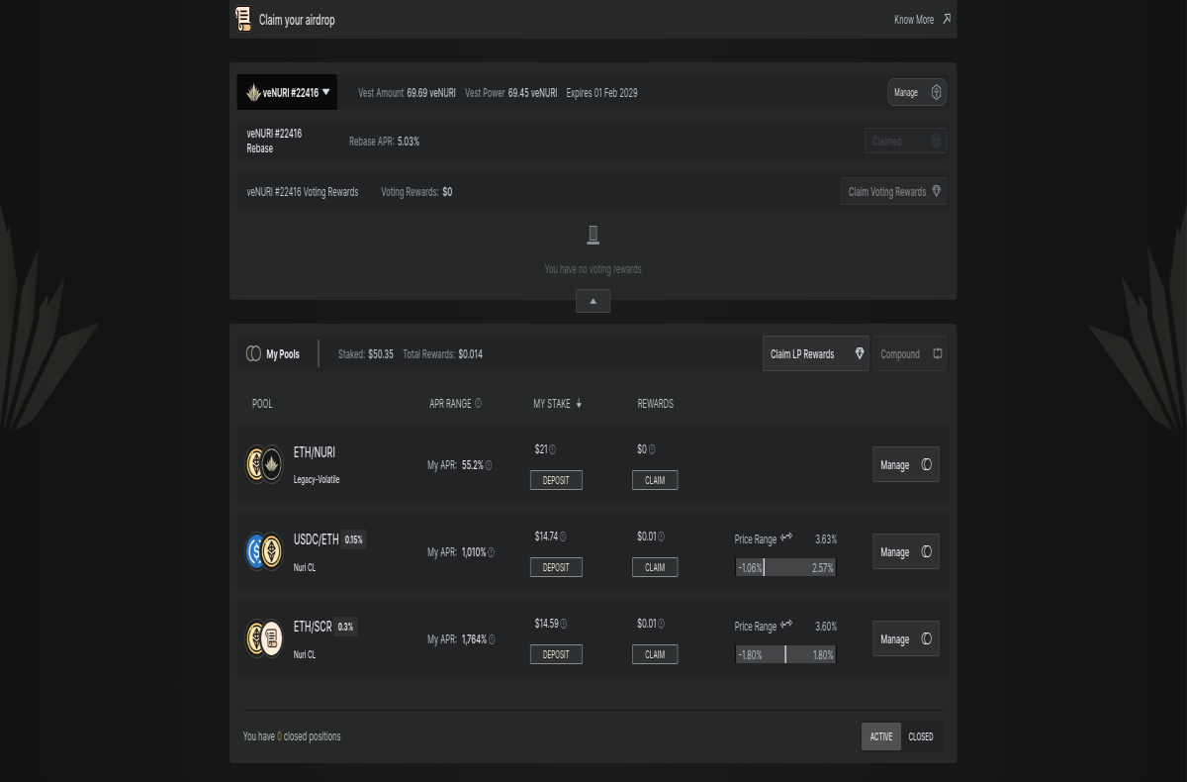The height and width of the screenshot is (782, 1187).
Task: Click the Staked $50.35 value
Action: 381,354
